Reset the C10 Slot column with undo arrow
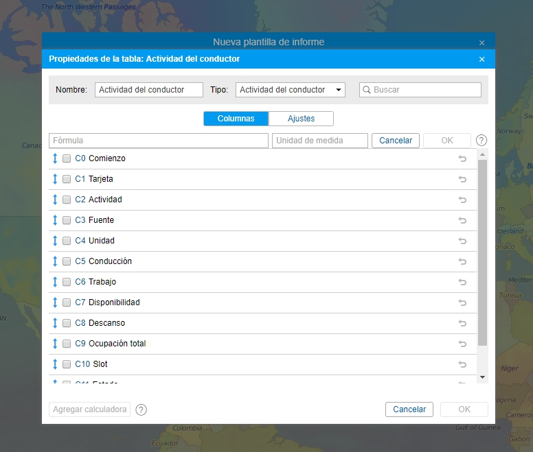The height and width of the screenshot is (452, 533). [462, 364]
